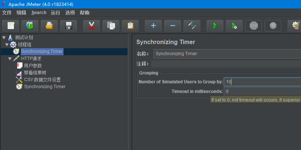Screen dimensions: 301x150
Task: Click the JMeter feather icon in title bar
Action: pyautogui.click(x=3, y=4)
